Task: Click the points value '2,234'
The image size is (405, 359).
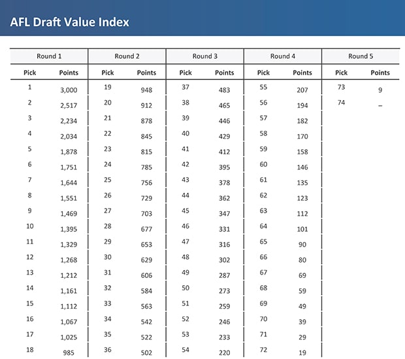Action: (x=69, y=121)
